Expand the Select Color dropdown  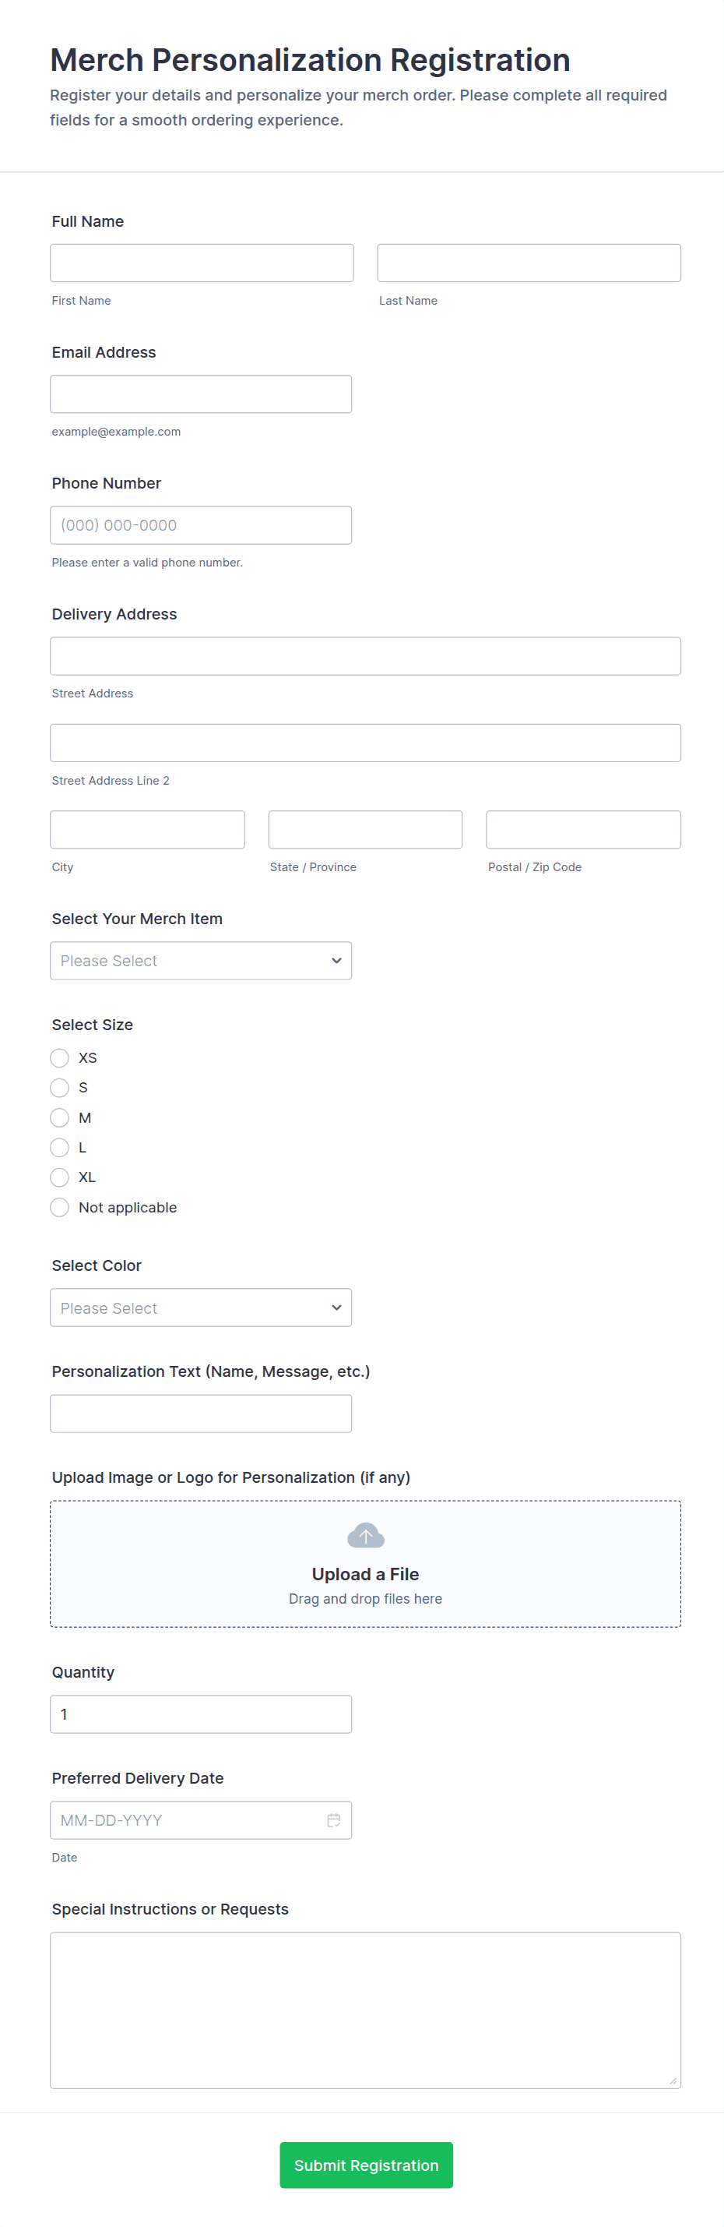pos(200,1308)
